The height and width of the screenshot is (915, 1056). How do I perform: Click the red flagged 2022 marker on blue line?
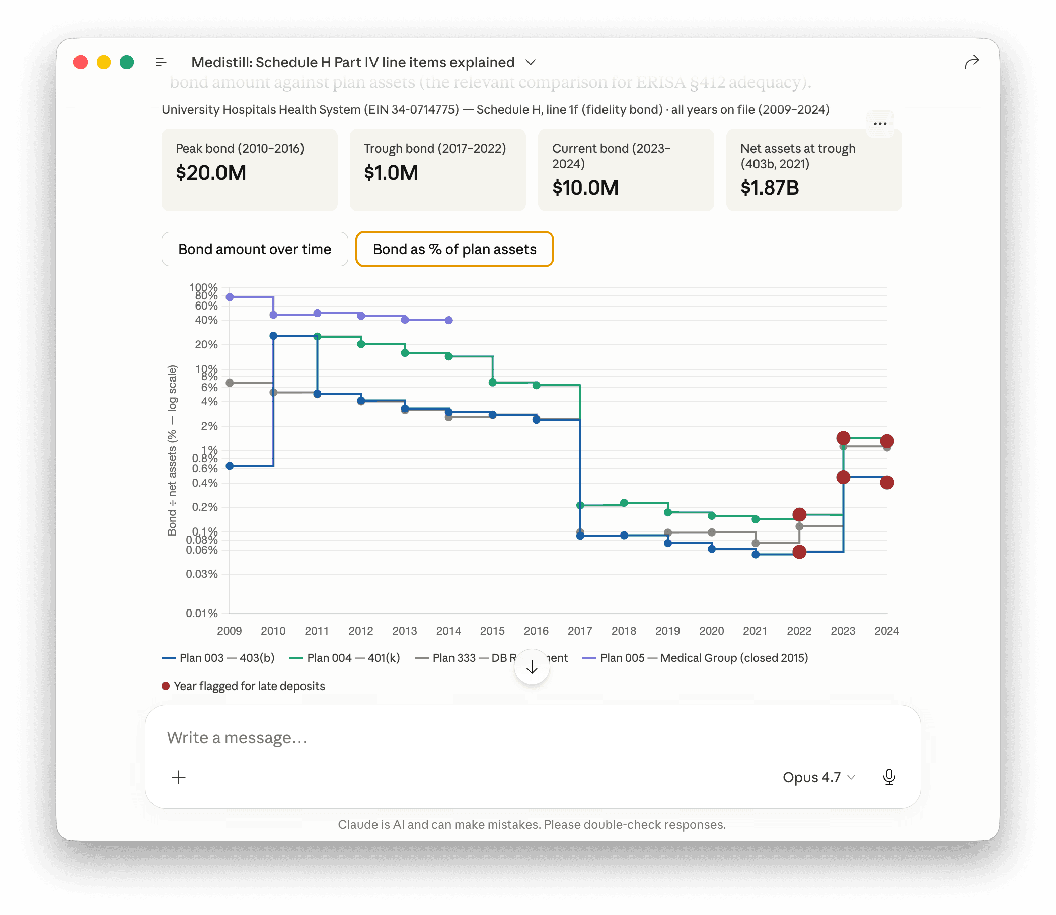[x=799, y=552]
